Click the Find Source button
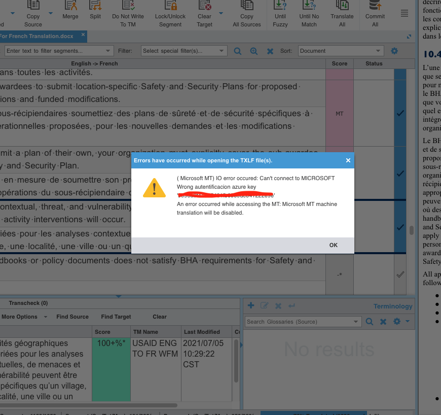Image resolution: width=441 pixels, height=415 pixels. click(x=72, y=317)
